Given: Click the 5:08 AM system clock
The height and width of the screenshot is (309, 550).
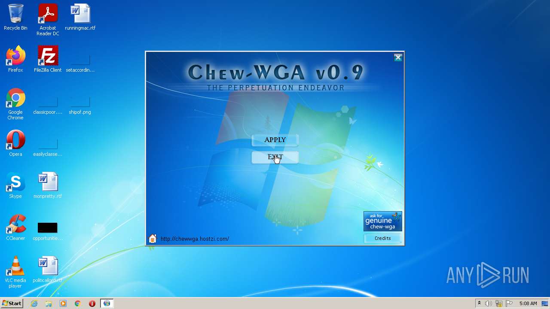Looking at the screenshot, I should pyautogui.click(x=528, y=303).
